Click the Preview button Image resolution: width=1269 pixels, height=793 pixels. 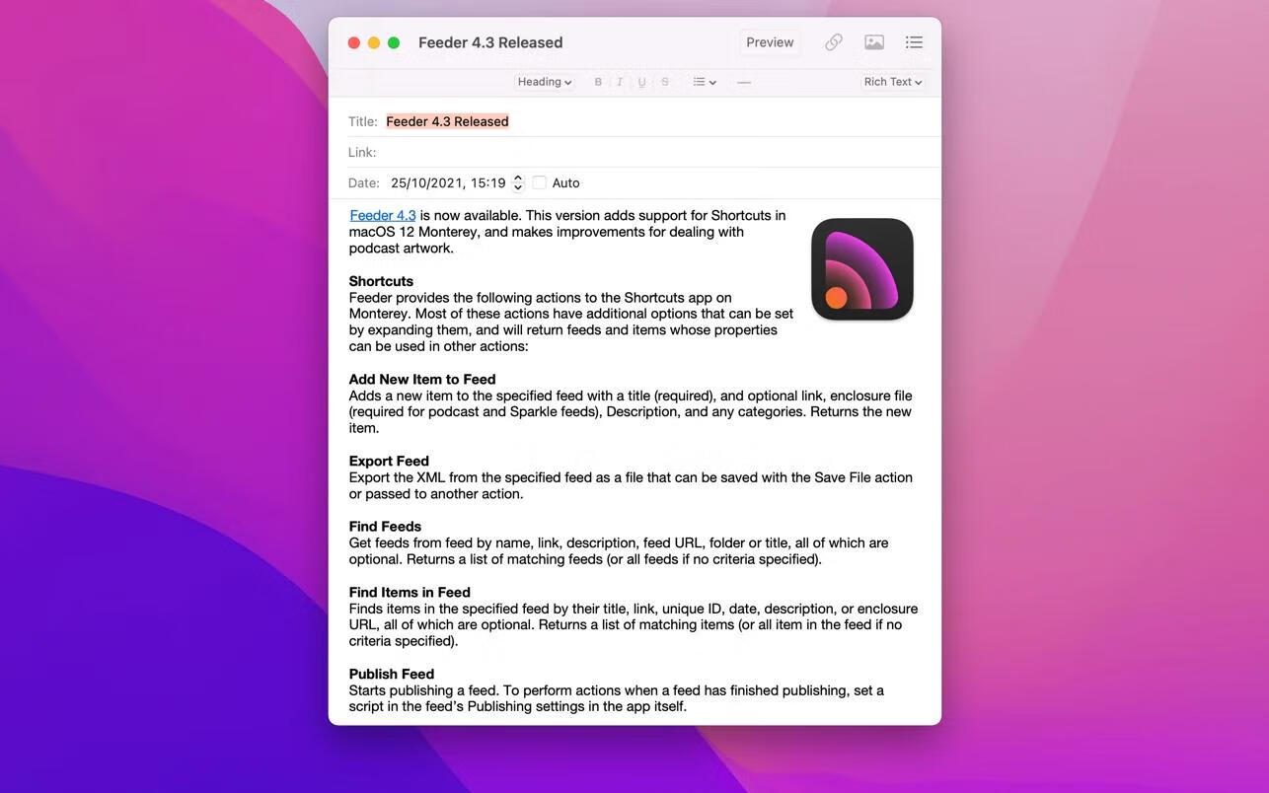click(770, 42)
